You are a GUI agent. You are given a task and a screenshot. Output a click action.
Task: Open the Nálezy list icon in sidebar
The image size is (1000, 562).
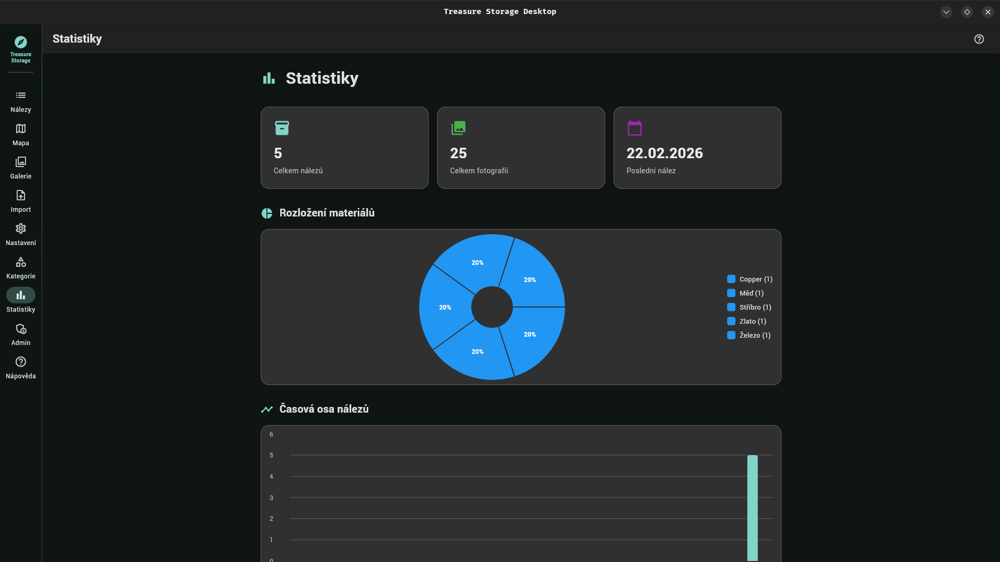tap(21, 96)
